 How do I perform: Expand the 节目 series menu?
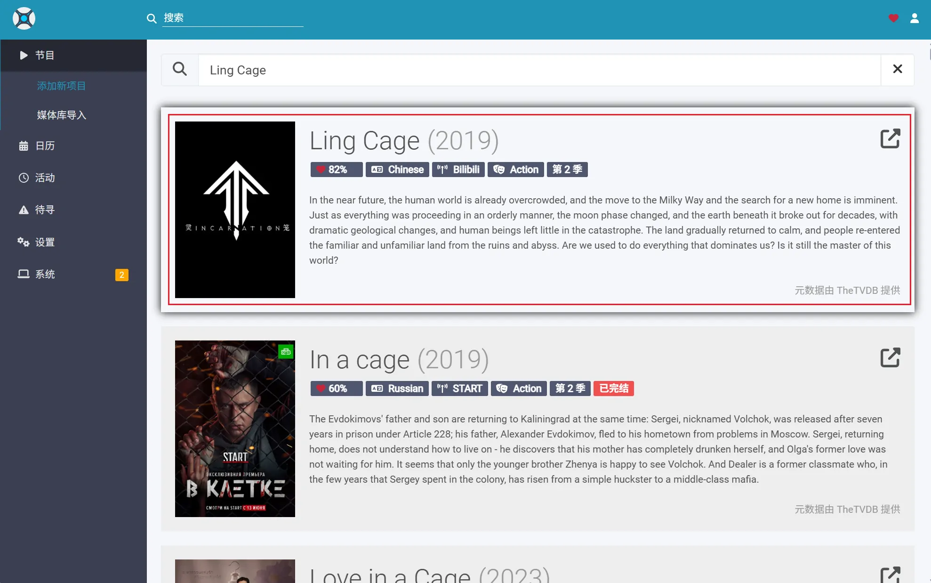coord(45,56)
